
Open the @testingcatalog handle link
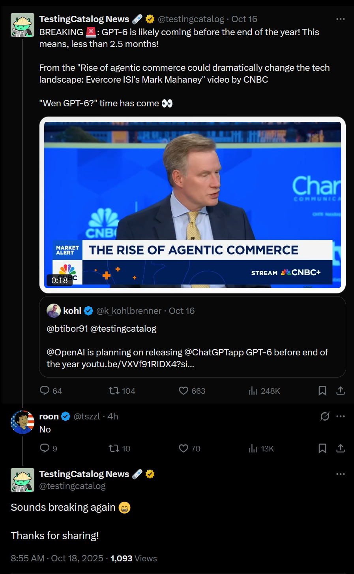(x=191, y=19)
